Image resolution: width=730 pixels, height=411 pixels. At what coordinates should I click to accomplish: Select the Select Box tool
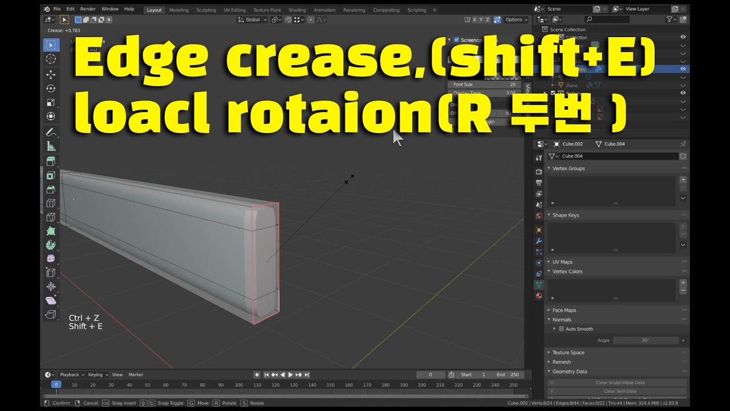pos(51,45)
